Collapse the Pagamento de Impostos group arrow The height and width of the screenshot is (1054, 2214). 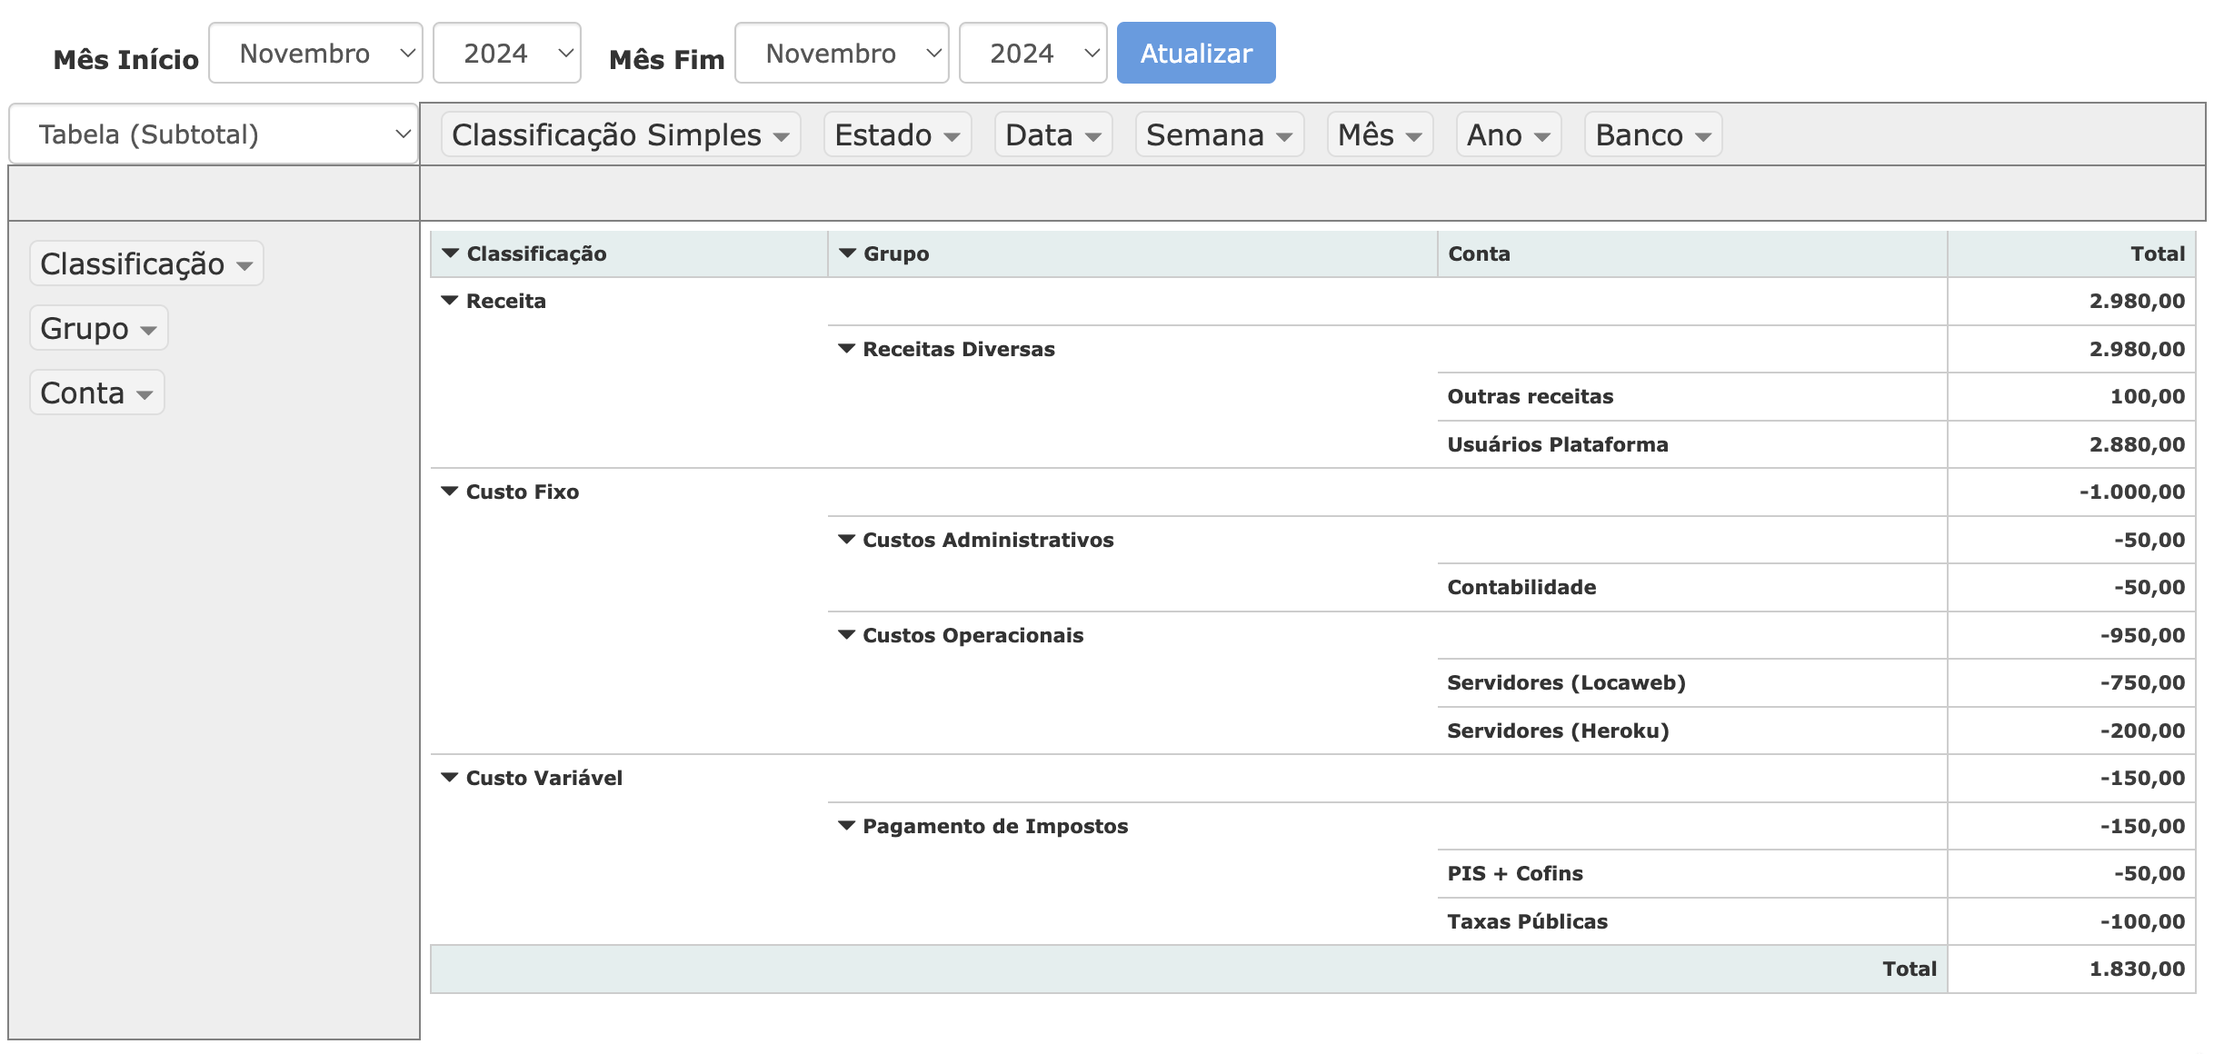[846, 826]
